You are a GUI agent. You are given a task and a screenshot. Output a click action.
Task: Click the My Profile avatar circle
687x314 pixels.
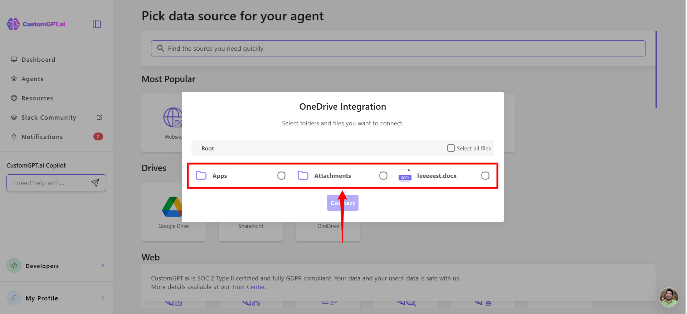point(14,298)
